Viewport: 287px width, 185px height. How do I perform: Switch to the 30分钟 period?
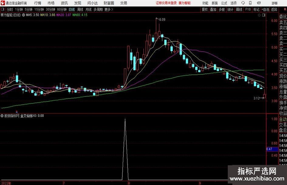pos(50,9)
